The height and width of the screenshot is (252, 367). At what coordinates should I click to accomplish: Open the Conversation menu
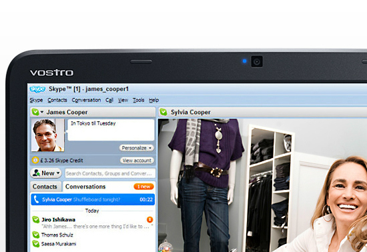coord(86,100)
